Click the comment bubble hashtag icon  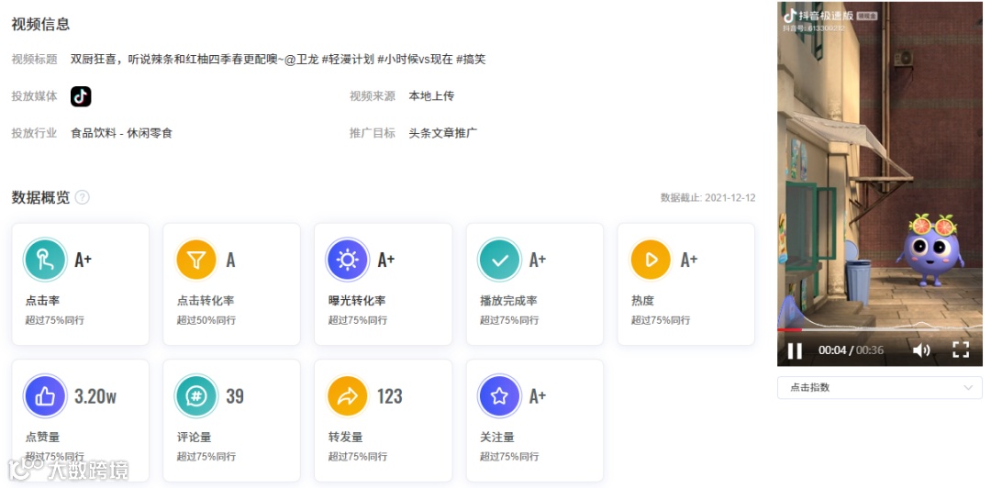(x=196, y=396)
